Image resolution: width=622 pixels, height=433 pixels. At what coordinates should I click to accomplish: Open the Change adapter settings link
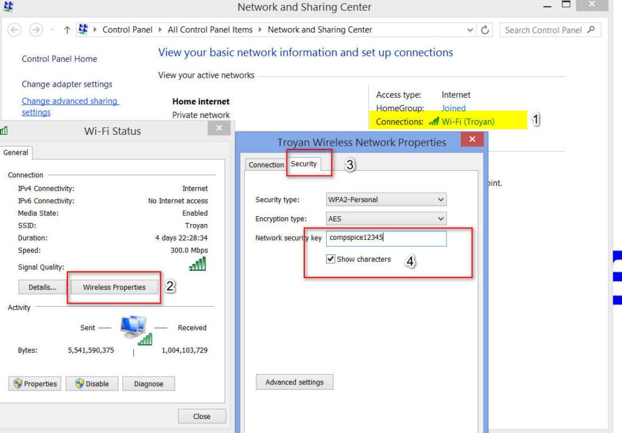click(67, 84)
